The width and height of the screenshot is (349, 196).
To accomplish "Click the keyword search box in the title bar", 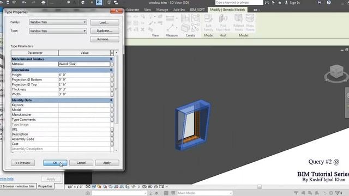I will point(239,3).
